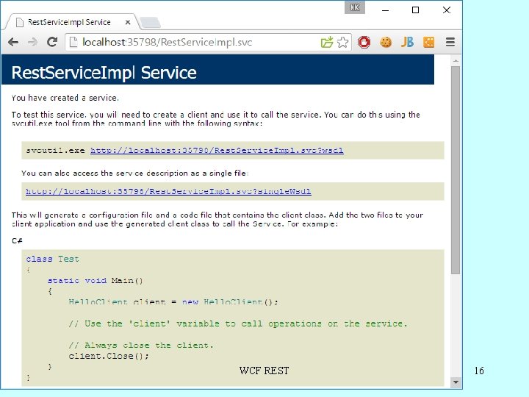This screenshot has width=529, height=397.
Task: Open the orange square extension icon
Action: (x=428, y=42)
